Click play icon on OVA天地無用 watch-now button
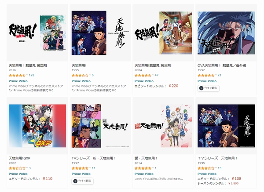This screenshot has width=264, height=192. pos(201,88)
